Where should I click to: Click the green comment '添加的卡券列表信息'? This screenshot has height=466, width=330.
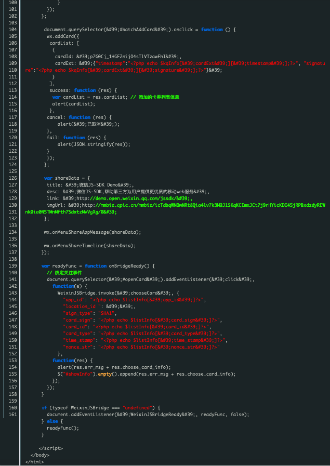click(159, 97)
